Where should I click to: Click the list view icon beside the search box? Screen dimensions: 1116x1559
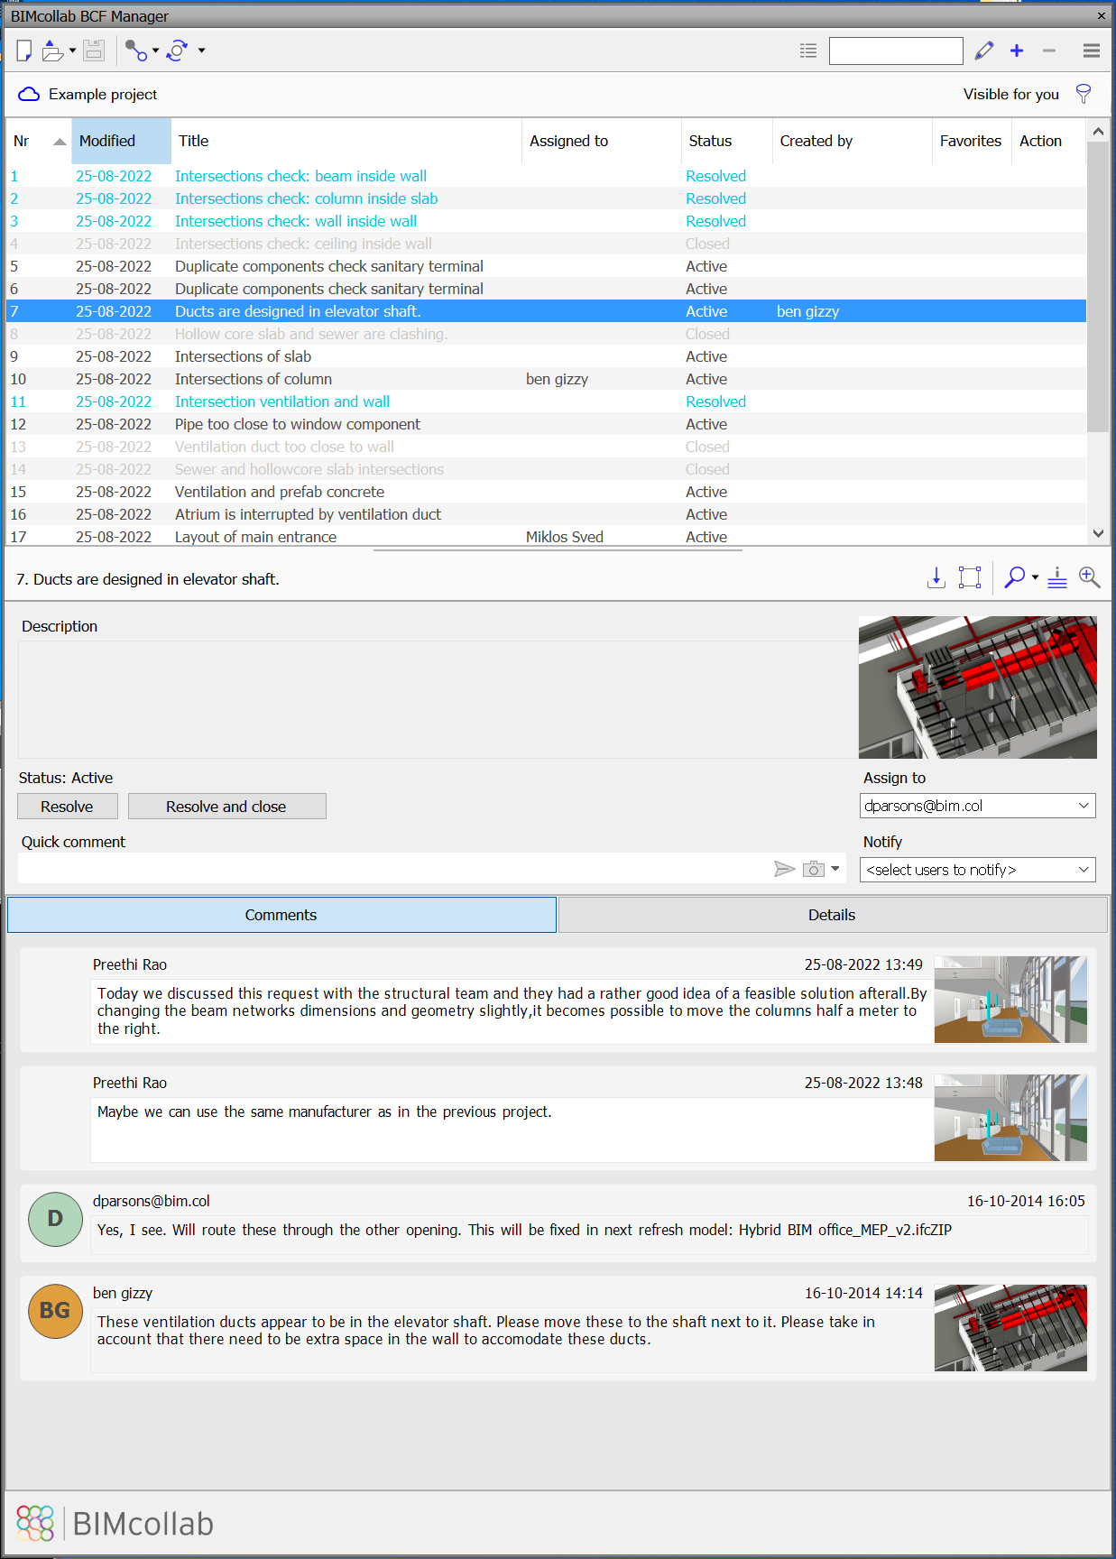808,51
